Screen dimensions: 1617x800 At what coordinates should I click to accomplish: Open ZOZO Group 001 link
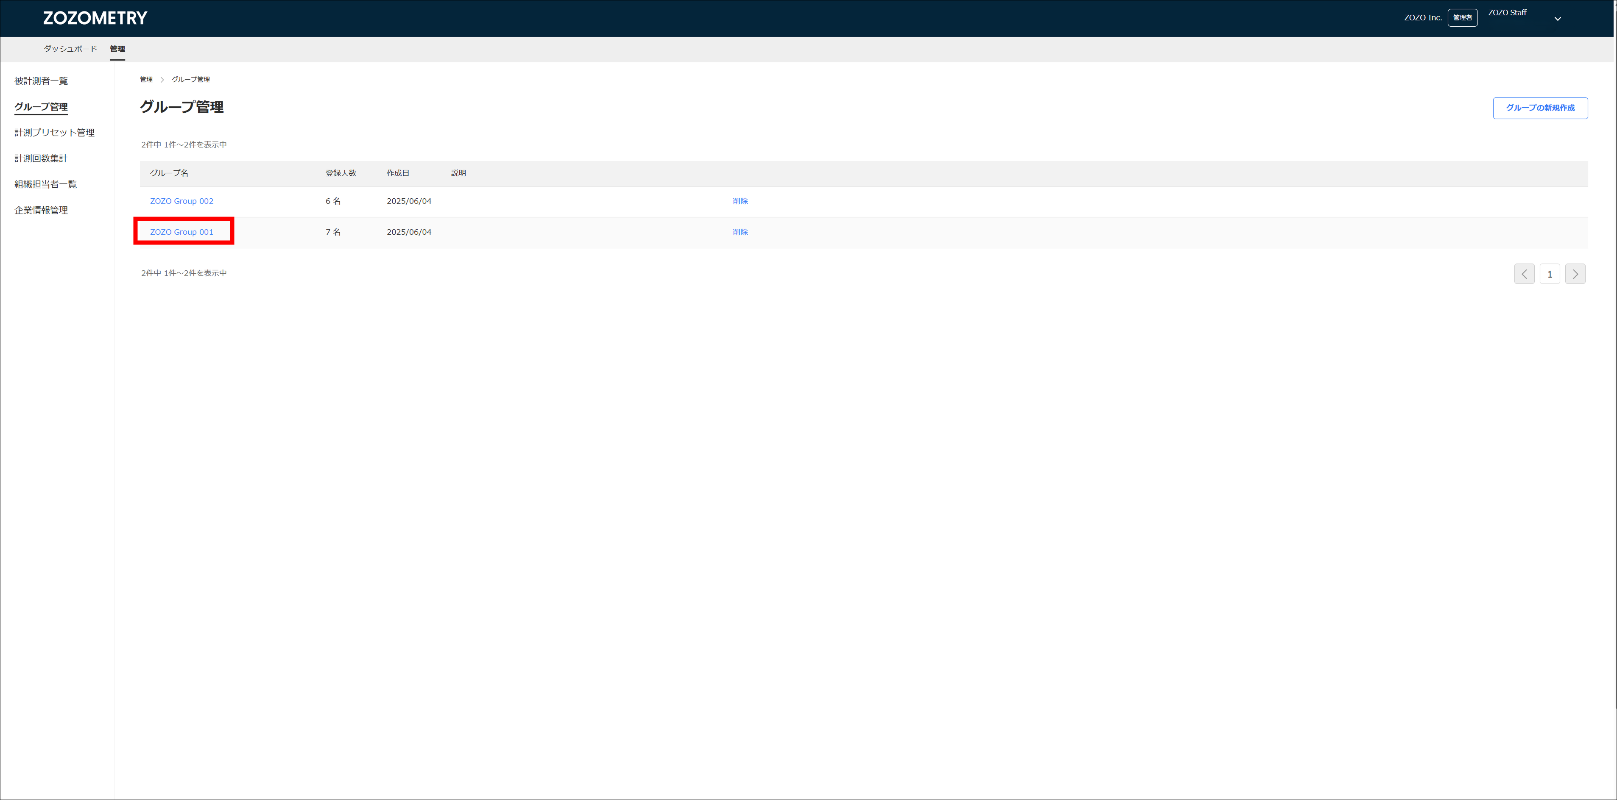182,232
